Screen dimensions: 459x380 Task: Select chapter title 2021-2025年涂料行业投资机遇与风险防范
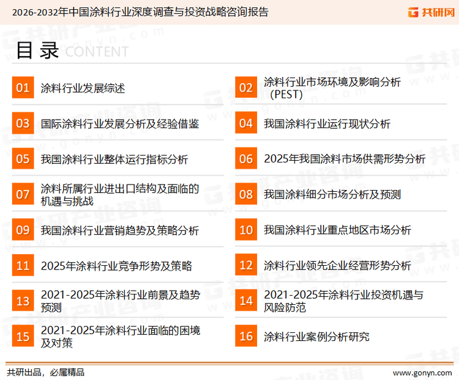pos(343,301)
